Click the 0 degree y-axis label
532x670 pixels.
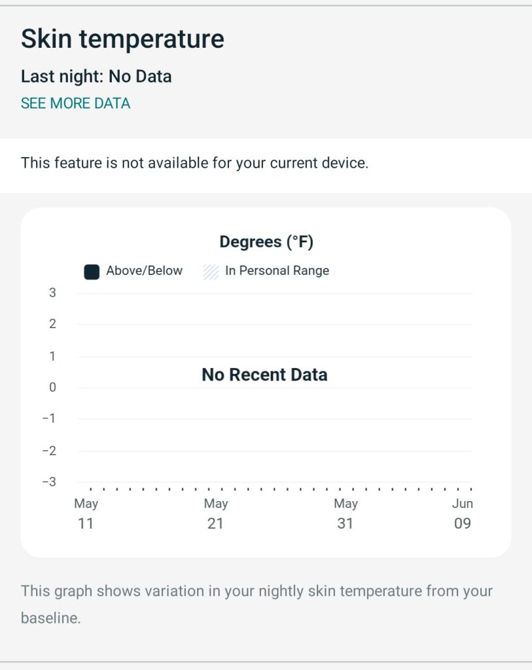pyautogui.click(x=52, y=388)
